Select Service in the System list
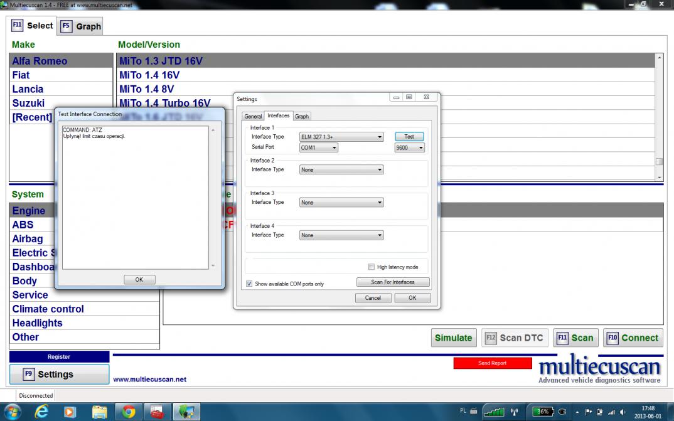Viewport: 674px width, 421px height. 84,295
